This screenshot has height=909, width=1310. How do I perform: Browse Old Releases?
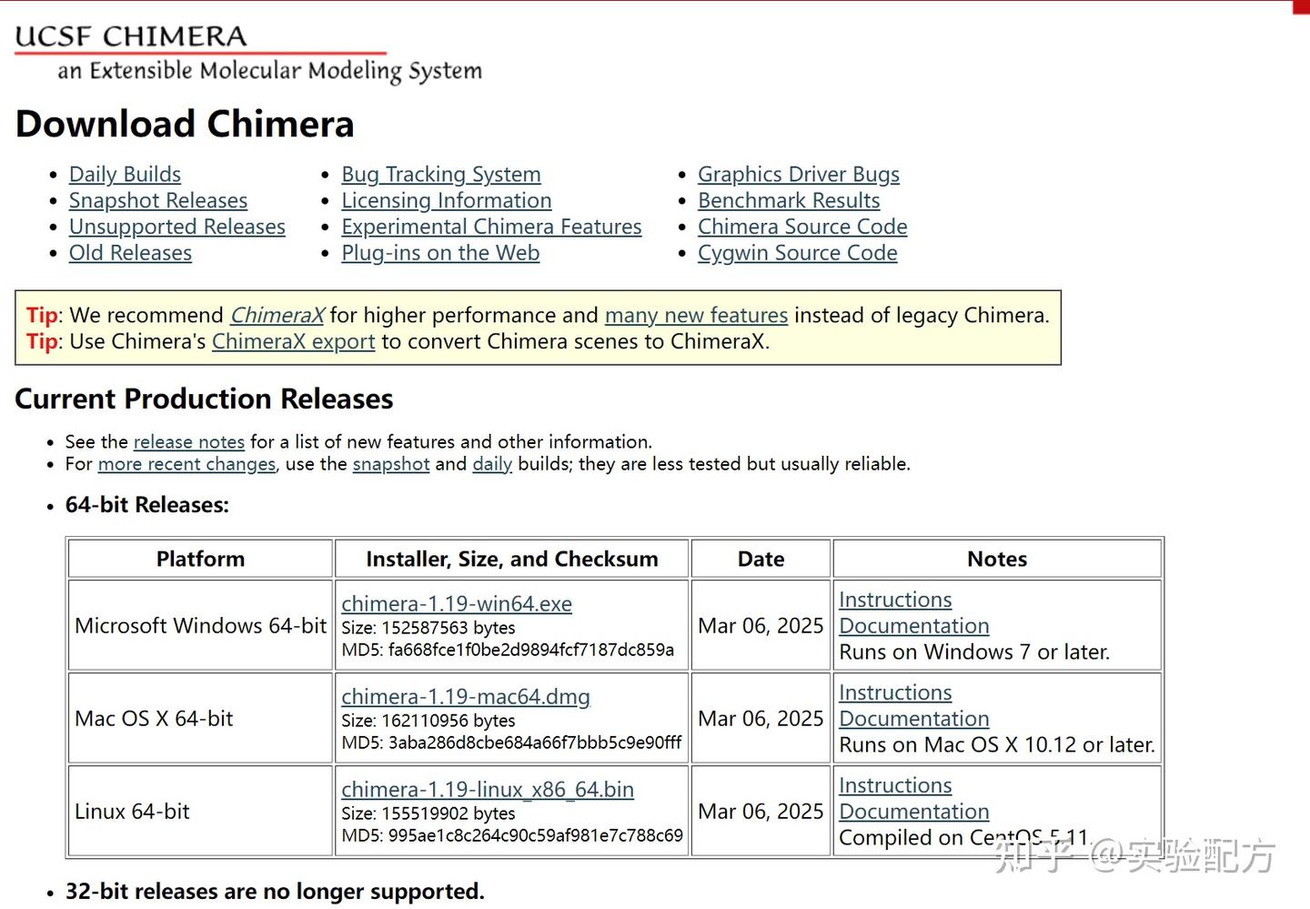130,253
